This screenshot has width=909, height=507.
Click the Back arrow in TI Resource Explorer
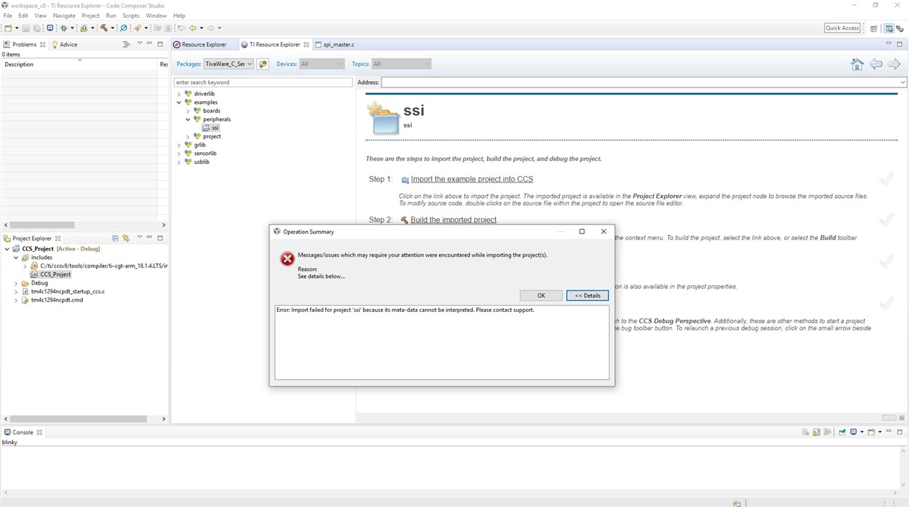pyautogui.click(x=876, y=64)
